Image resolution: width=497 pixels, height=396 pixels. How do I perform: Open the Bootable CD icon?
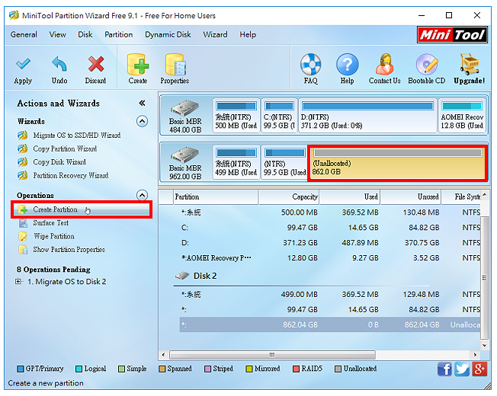[x=427, y=64]
